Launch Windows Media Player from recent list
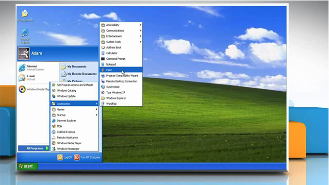This screenshot has height=185, width=329. click(34, 89)
